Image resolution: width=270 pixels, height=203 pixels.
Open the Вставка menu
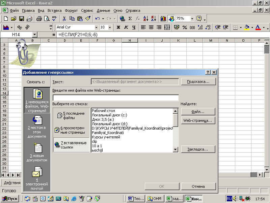(x=55, y=10)
